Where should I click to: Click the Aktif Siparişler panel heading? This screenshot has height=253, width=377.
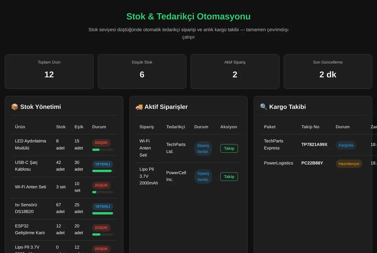coord(162,107)
